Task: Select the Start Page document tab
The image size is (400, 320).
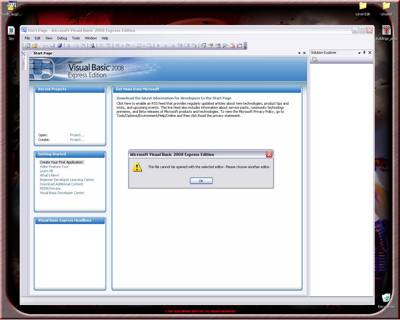Action: (43, 53)
